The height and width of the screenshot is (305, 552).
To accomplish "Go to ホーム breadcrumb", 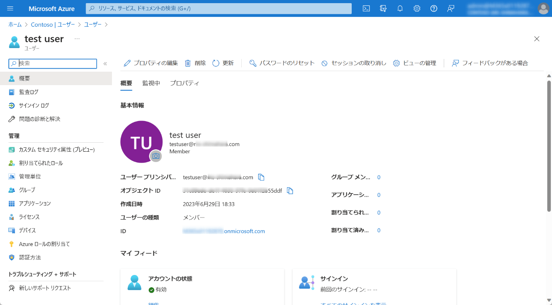I will (15, 24).
